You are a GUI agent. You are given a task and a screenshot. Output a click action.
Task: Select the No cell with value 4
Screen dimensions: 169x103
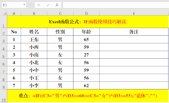tap(14, 62)
